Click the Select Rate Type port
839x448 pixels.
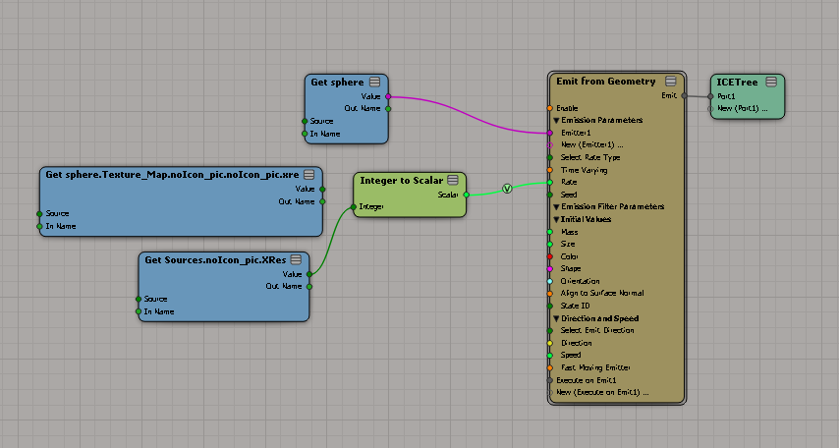pos(550,157)
